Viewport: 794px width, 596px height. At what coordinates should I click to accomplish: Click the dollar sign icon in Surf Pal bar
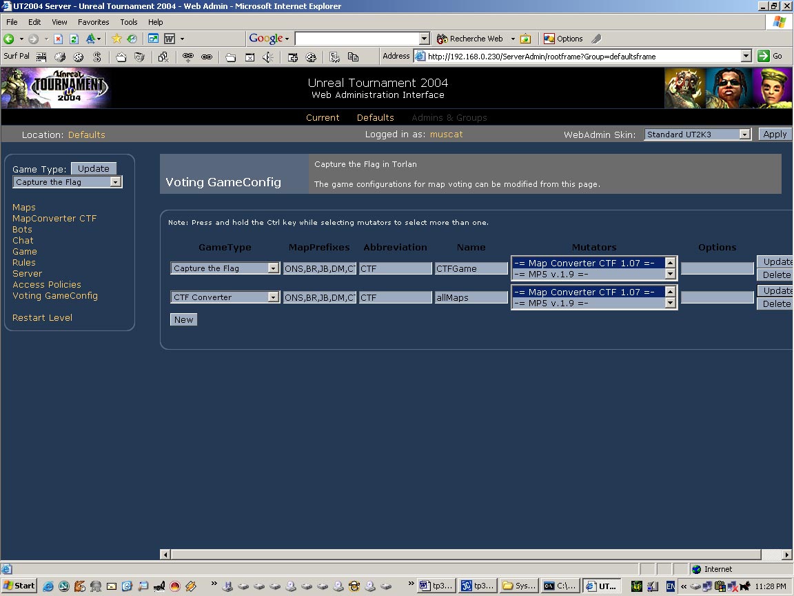[x=96, y=57]
